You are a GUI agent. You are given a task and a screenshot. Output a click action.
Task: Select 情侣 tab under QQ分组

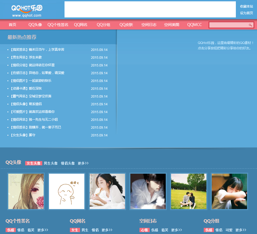[x=219, y=230]
